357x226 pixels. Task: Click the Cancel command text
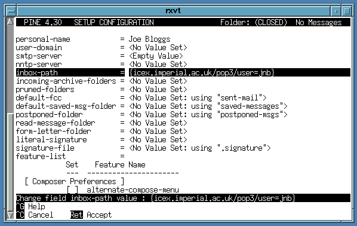click(x=41, y=215)
